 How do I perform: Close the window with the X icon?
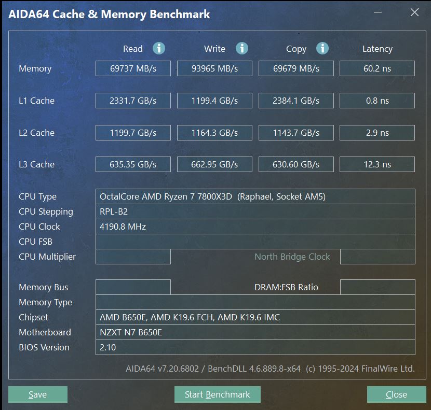tap(414, 12)
